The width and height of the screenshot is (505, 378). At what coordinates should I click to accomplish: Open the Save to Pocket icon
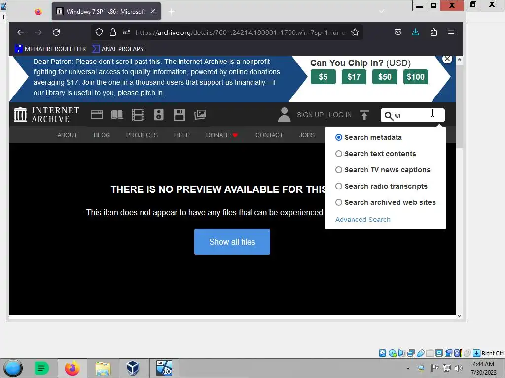coord(398,32)
